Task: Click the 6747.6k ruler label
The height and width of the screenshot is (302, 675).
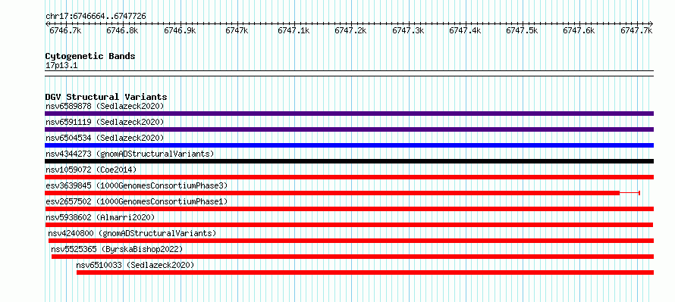Action: pyautogui.click(x=579, y=30)
